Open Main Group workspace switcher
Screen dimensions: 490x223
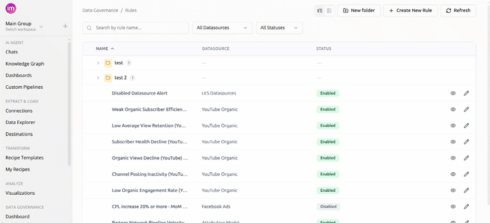tap(24, 26)
